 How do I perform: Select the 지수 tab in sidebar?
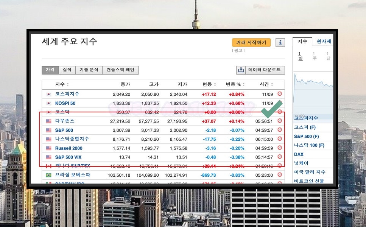[x=302, y=42]
